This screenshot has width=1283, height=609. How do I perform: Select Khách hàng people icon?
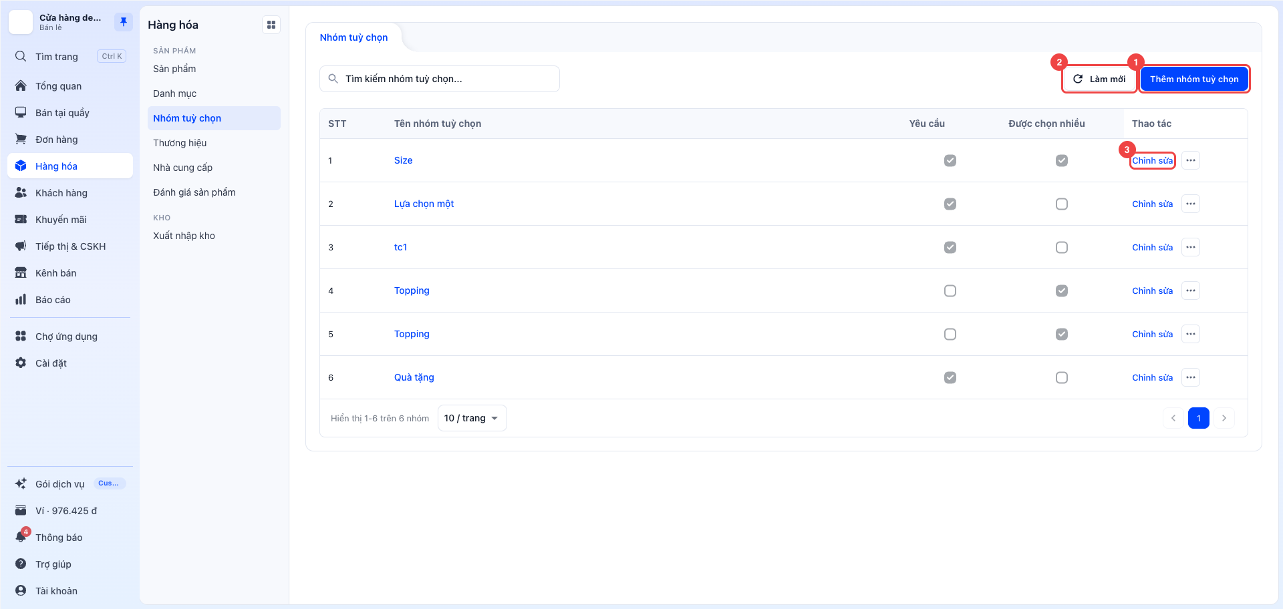tap(21, 192)
